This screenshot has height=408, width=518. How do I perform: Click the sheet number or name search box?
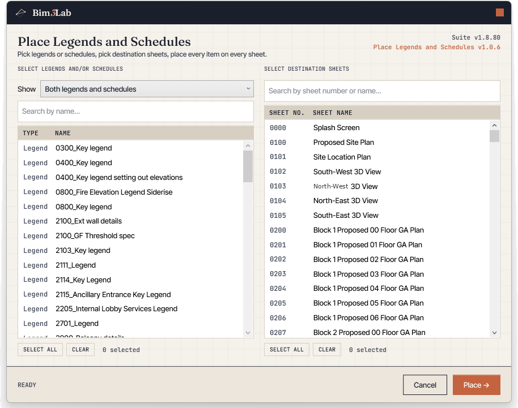(x=382, y=91)
